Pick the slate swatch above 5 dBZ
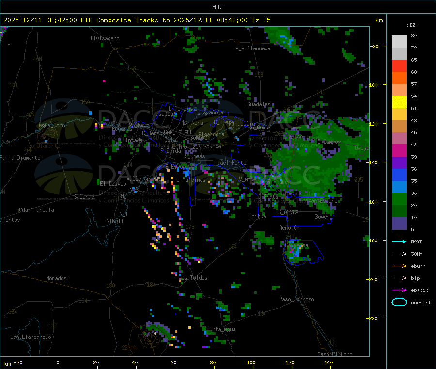Image resolution: width=436 pixels, height=369 pixels. pos(399,224)
